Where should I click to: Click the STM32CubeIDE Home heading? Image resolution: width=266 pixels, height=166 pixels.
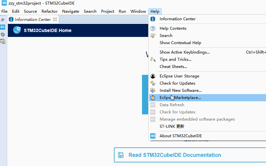[x=48, y=30]
